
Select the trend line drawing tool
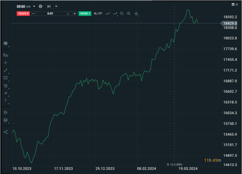pos(5,70)
